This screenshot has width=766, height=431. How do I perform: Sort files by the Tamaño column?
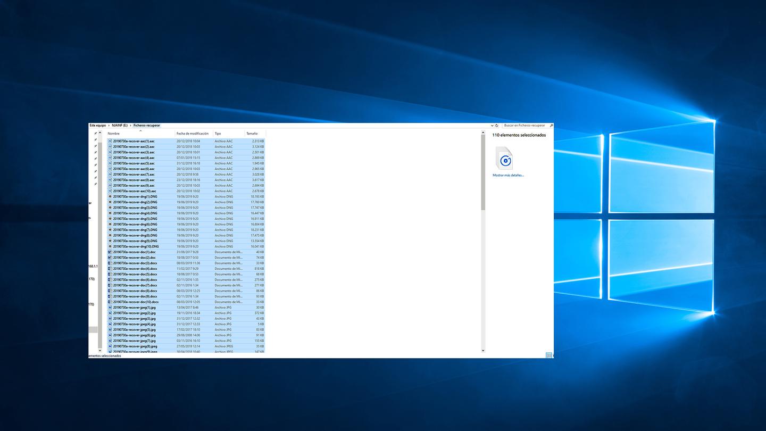tap(252, 134)
